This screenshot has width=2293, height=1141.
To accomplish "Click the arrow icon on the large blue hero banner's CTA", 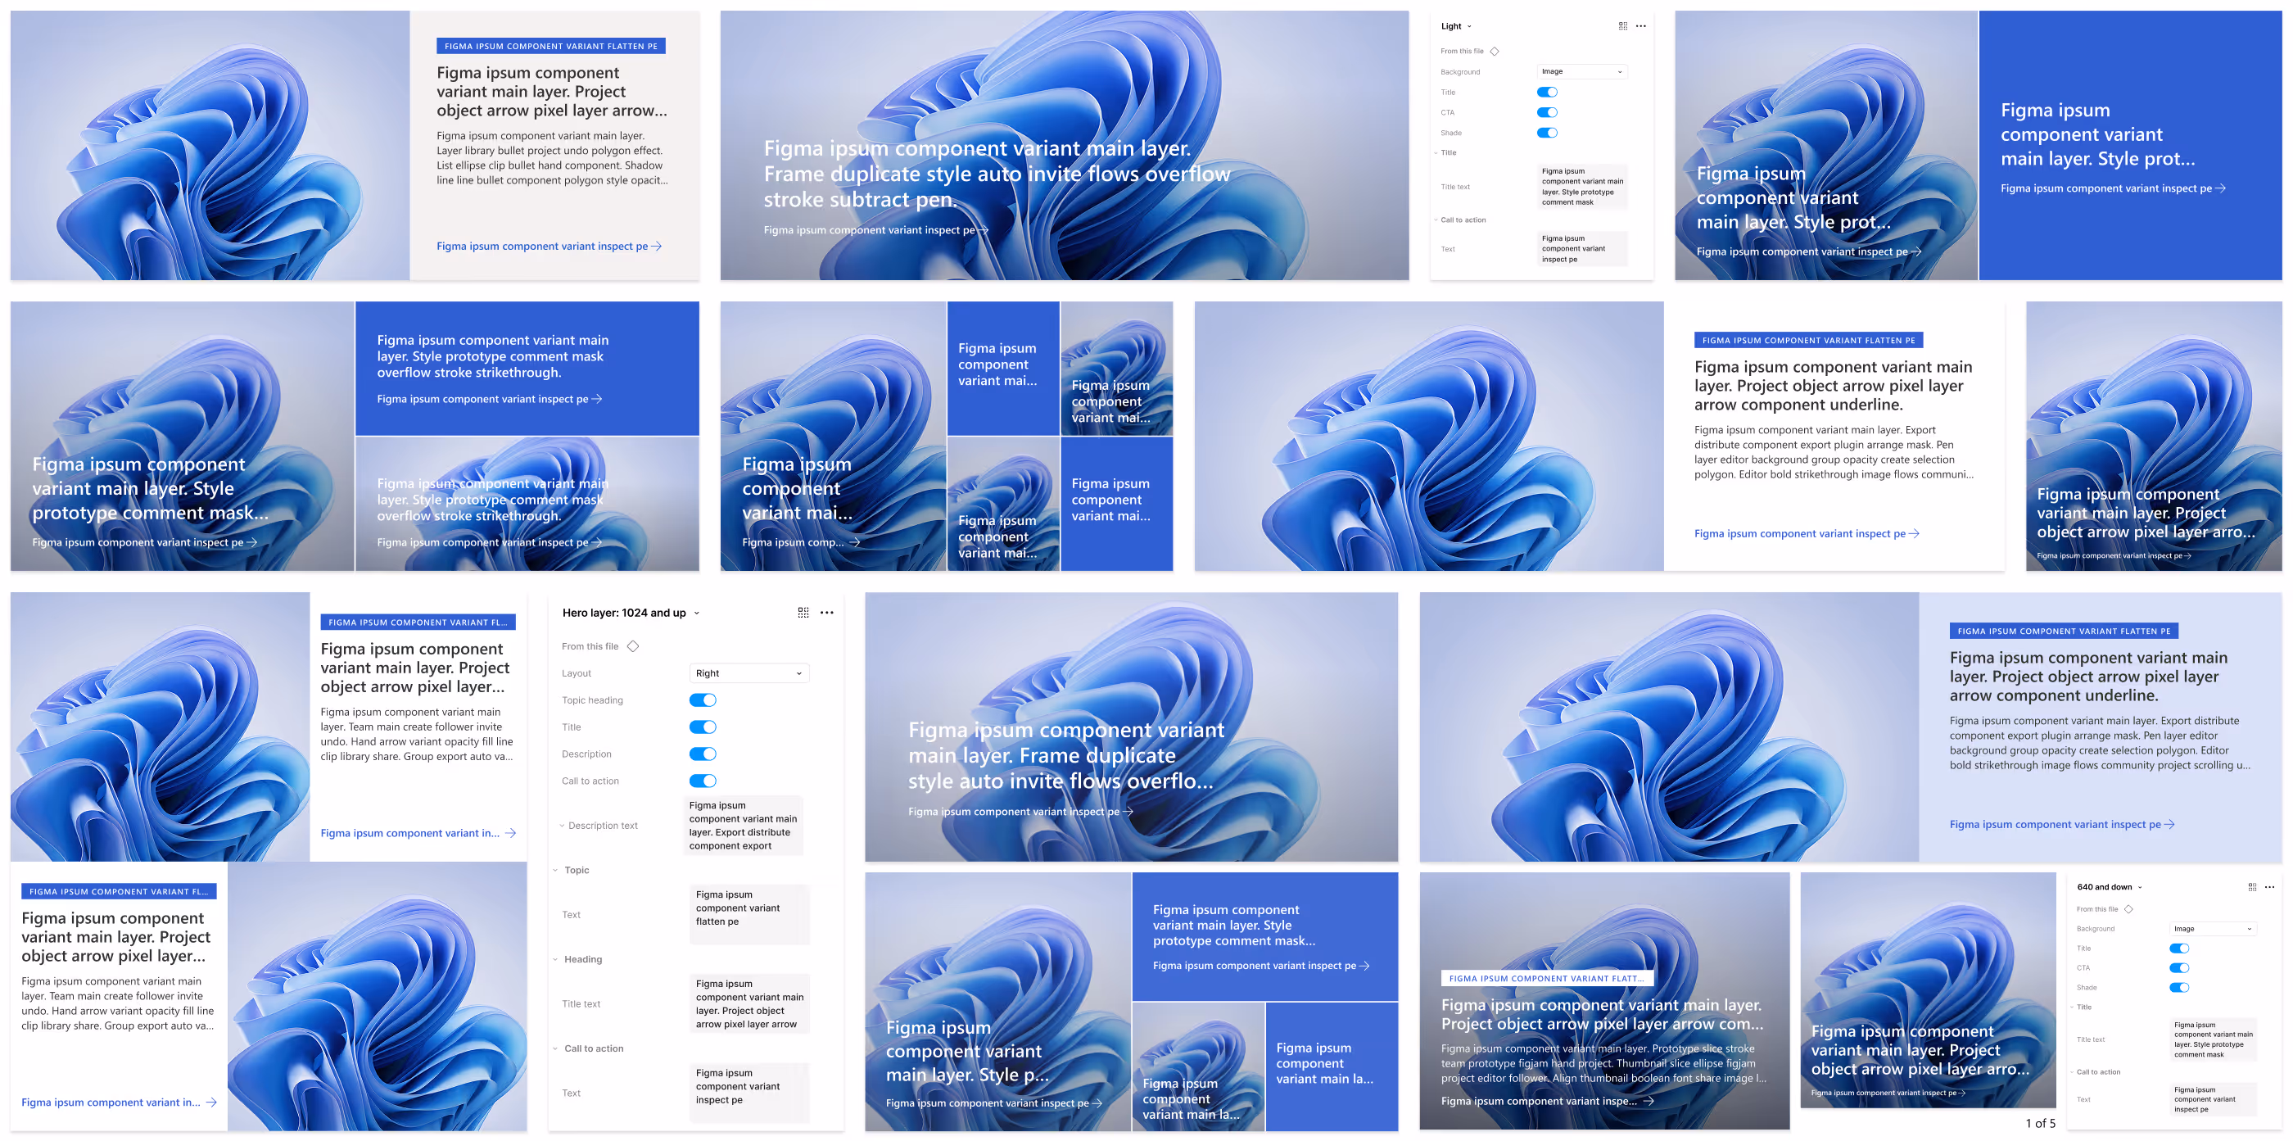I will 984,229.
